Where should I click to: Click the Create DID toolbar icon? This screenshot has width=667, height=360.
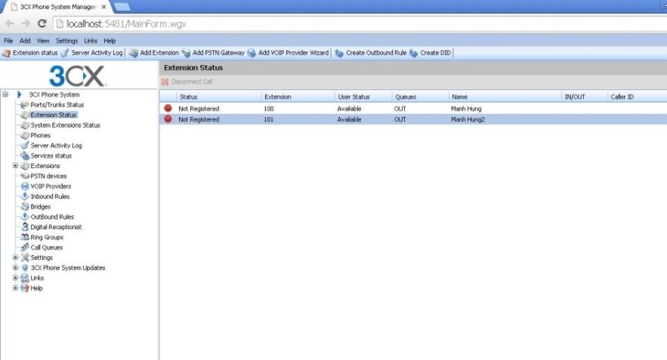click(x=413, y=53)
